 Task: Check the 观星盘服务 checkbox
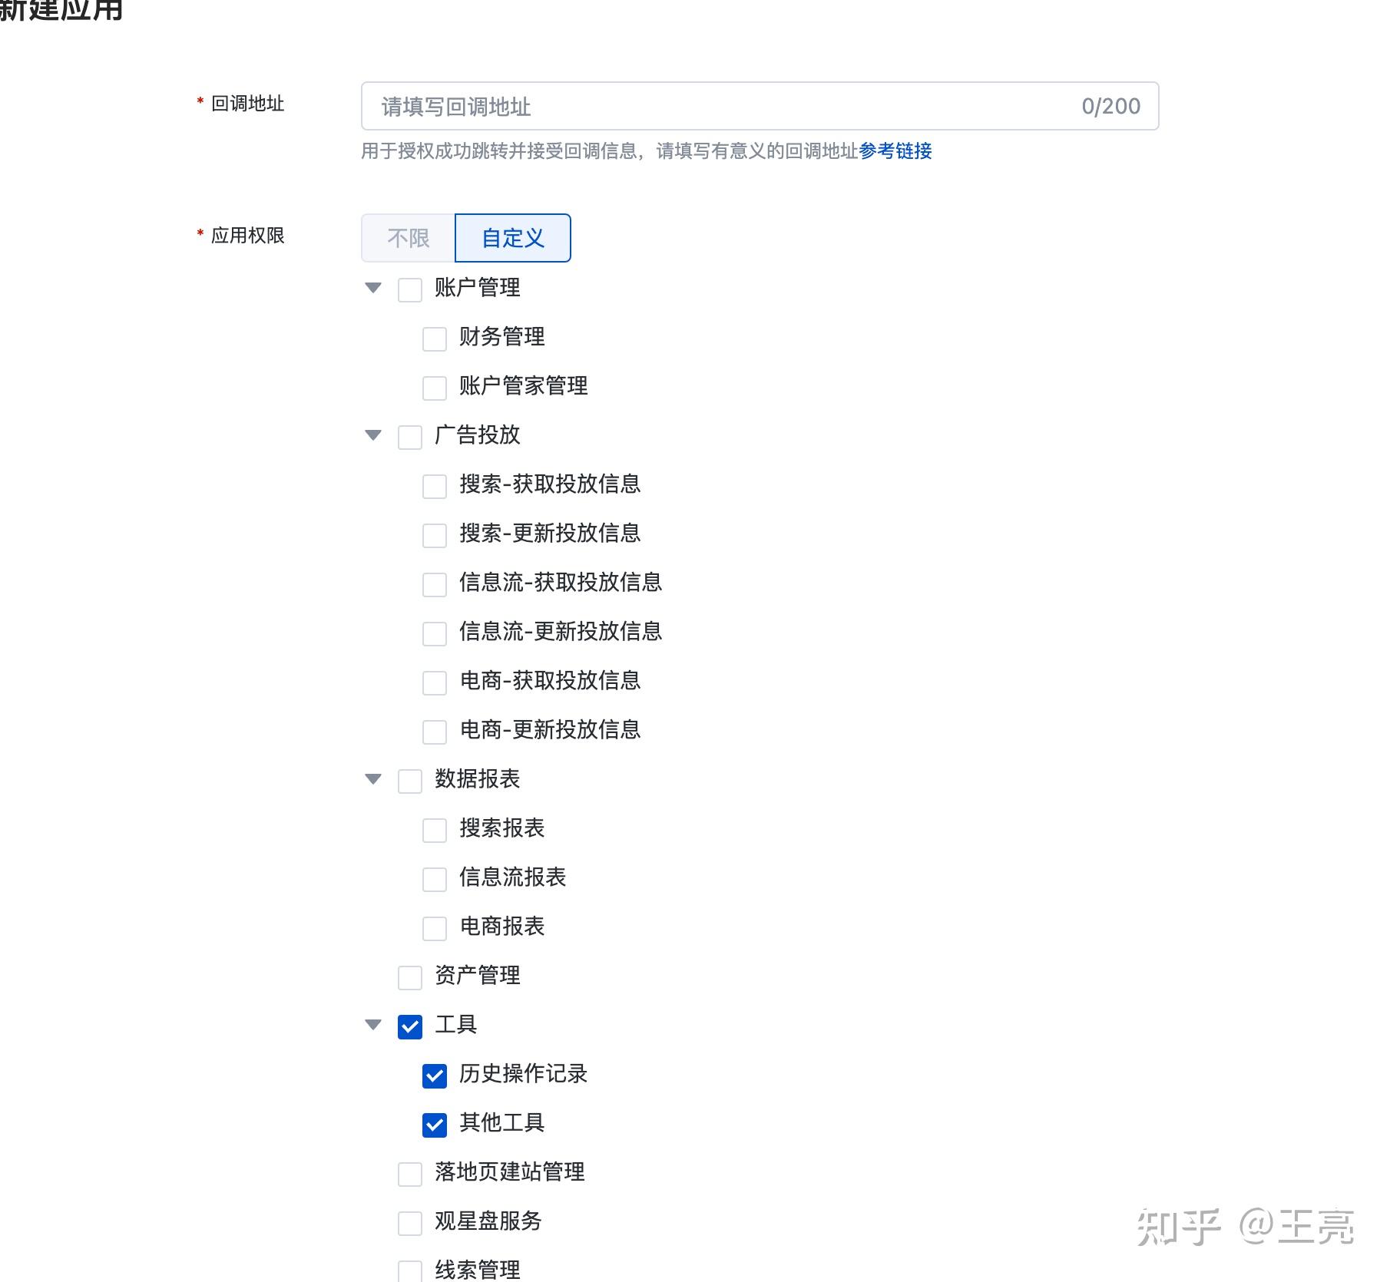tap(410, 1224)
